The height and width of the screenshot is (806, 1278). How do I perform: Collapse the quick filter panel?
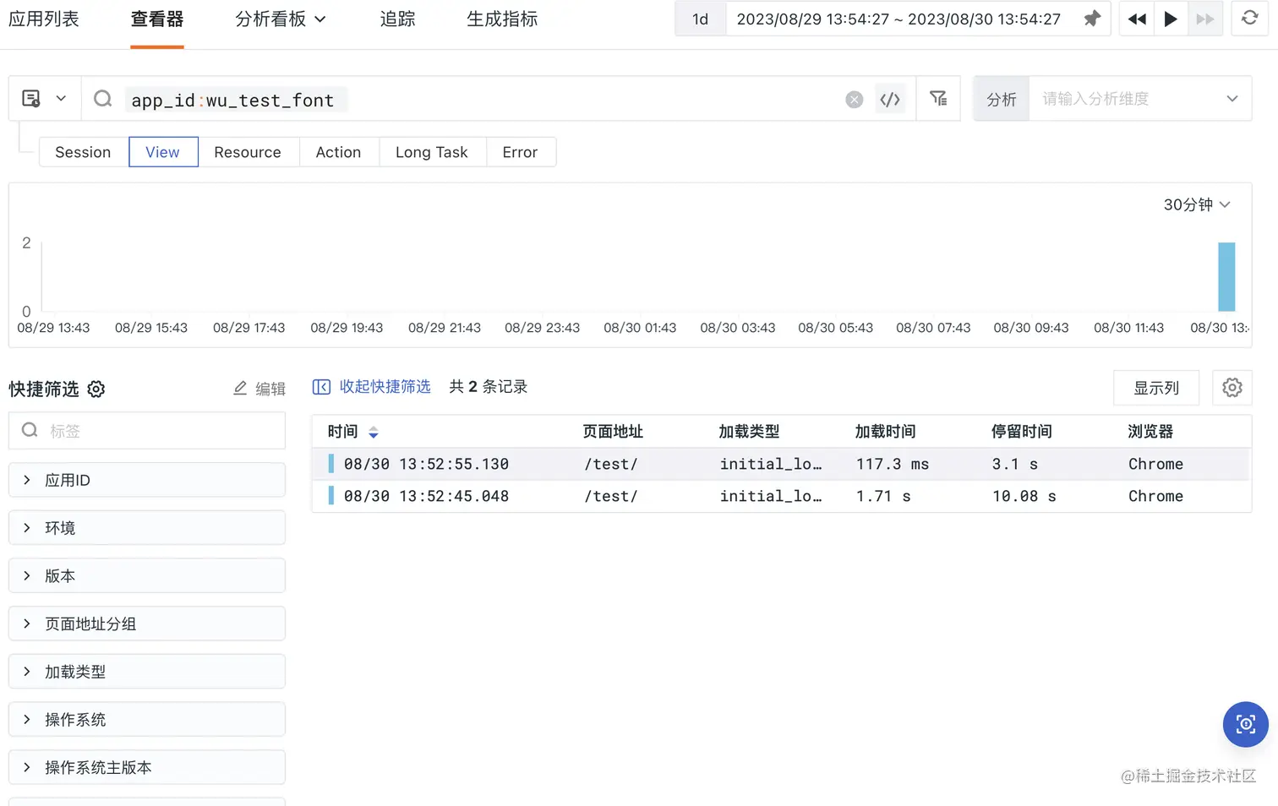372,387
